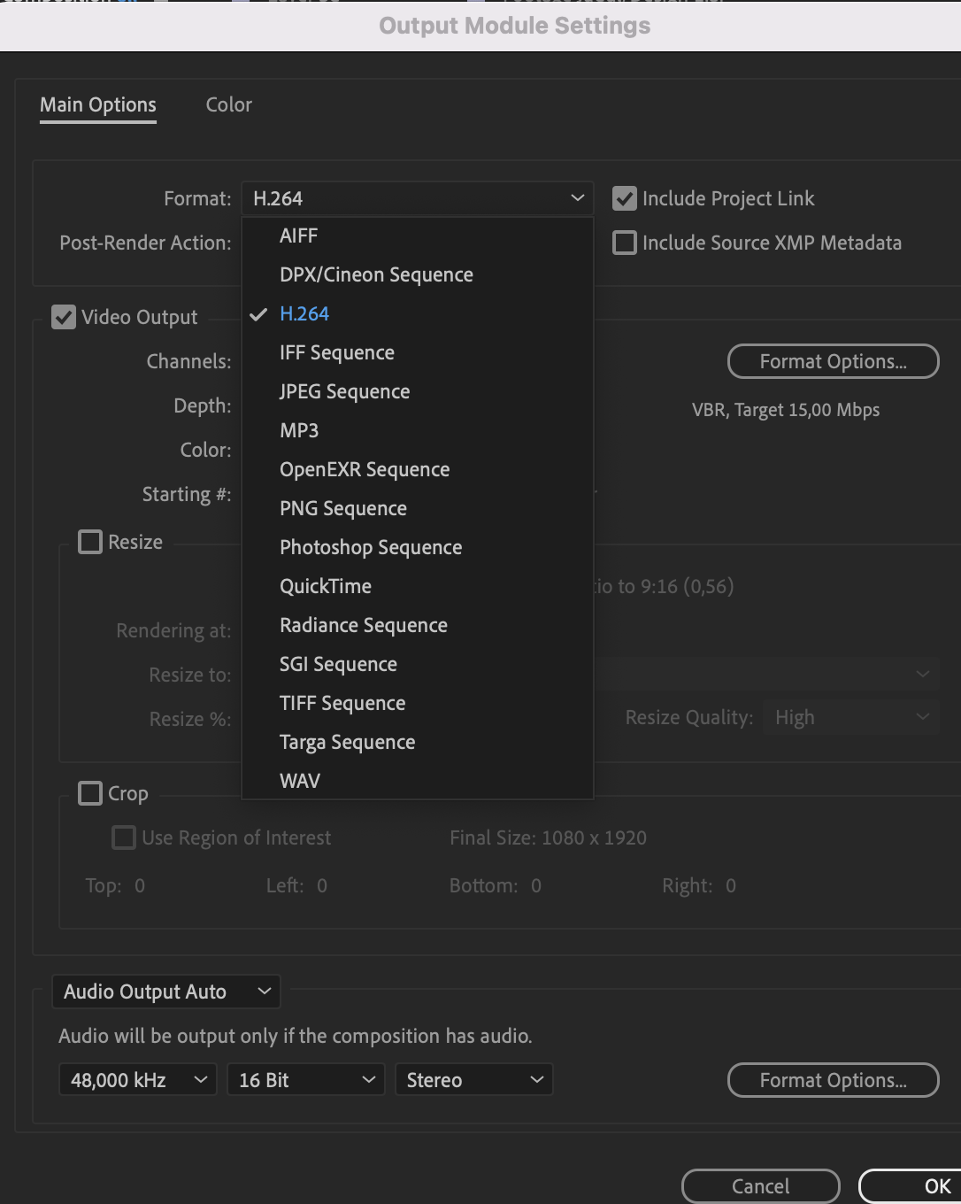Pick AIFF as the output format
961x1204 pixels.
point(299,235)
